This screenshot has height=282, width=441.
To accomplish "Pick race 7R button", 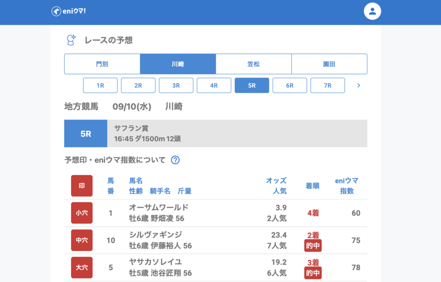I will tap(328, 85).
